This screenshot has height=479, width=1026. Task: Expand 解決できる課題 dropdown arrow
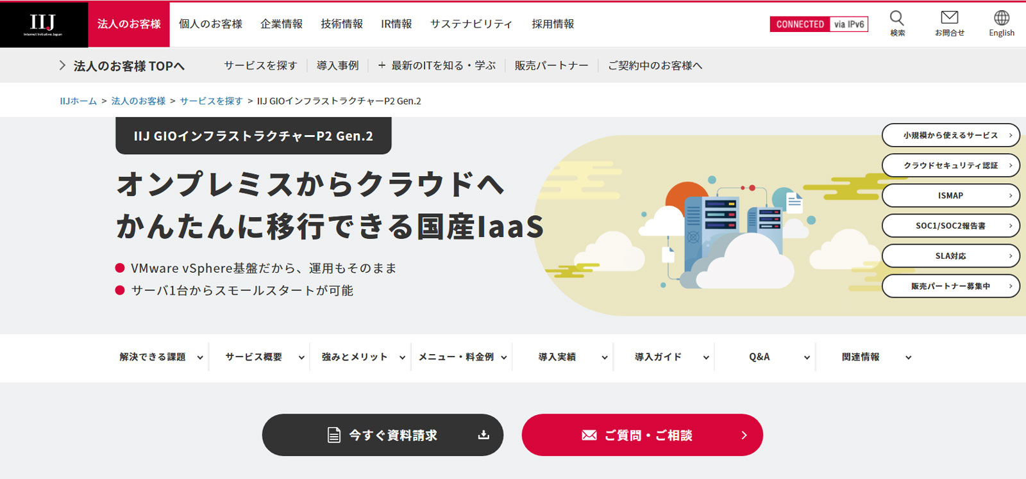click(200, 358)
